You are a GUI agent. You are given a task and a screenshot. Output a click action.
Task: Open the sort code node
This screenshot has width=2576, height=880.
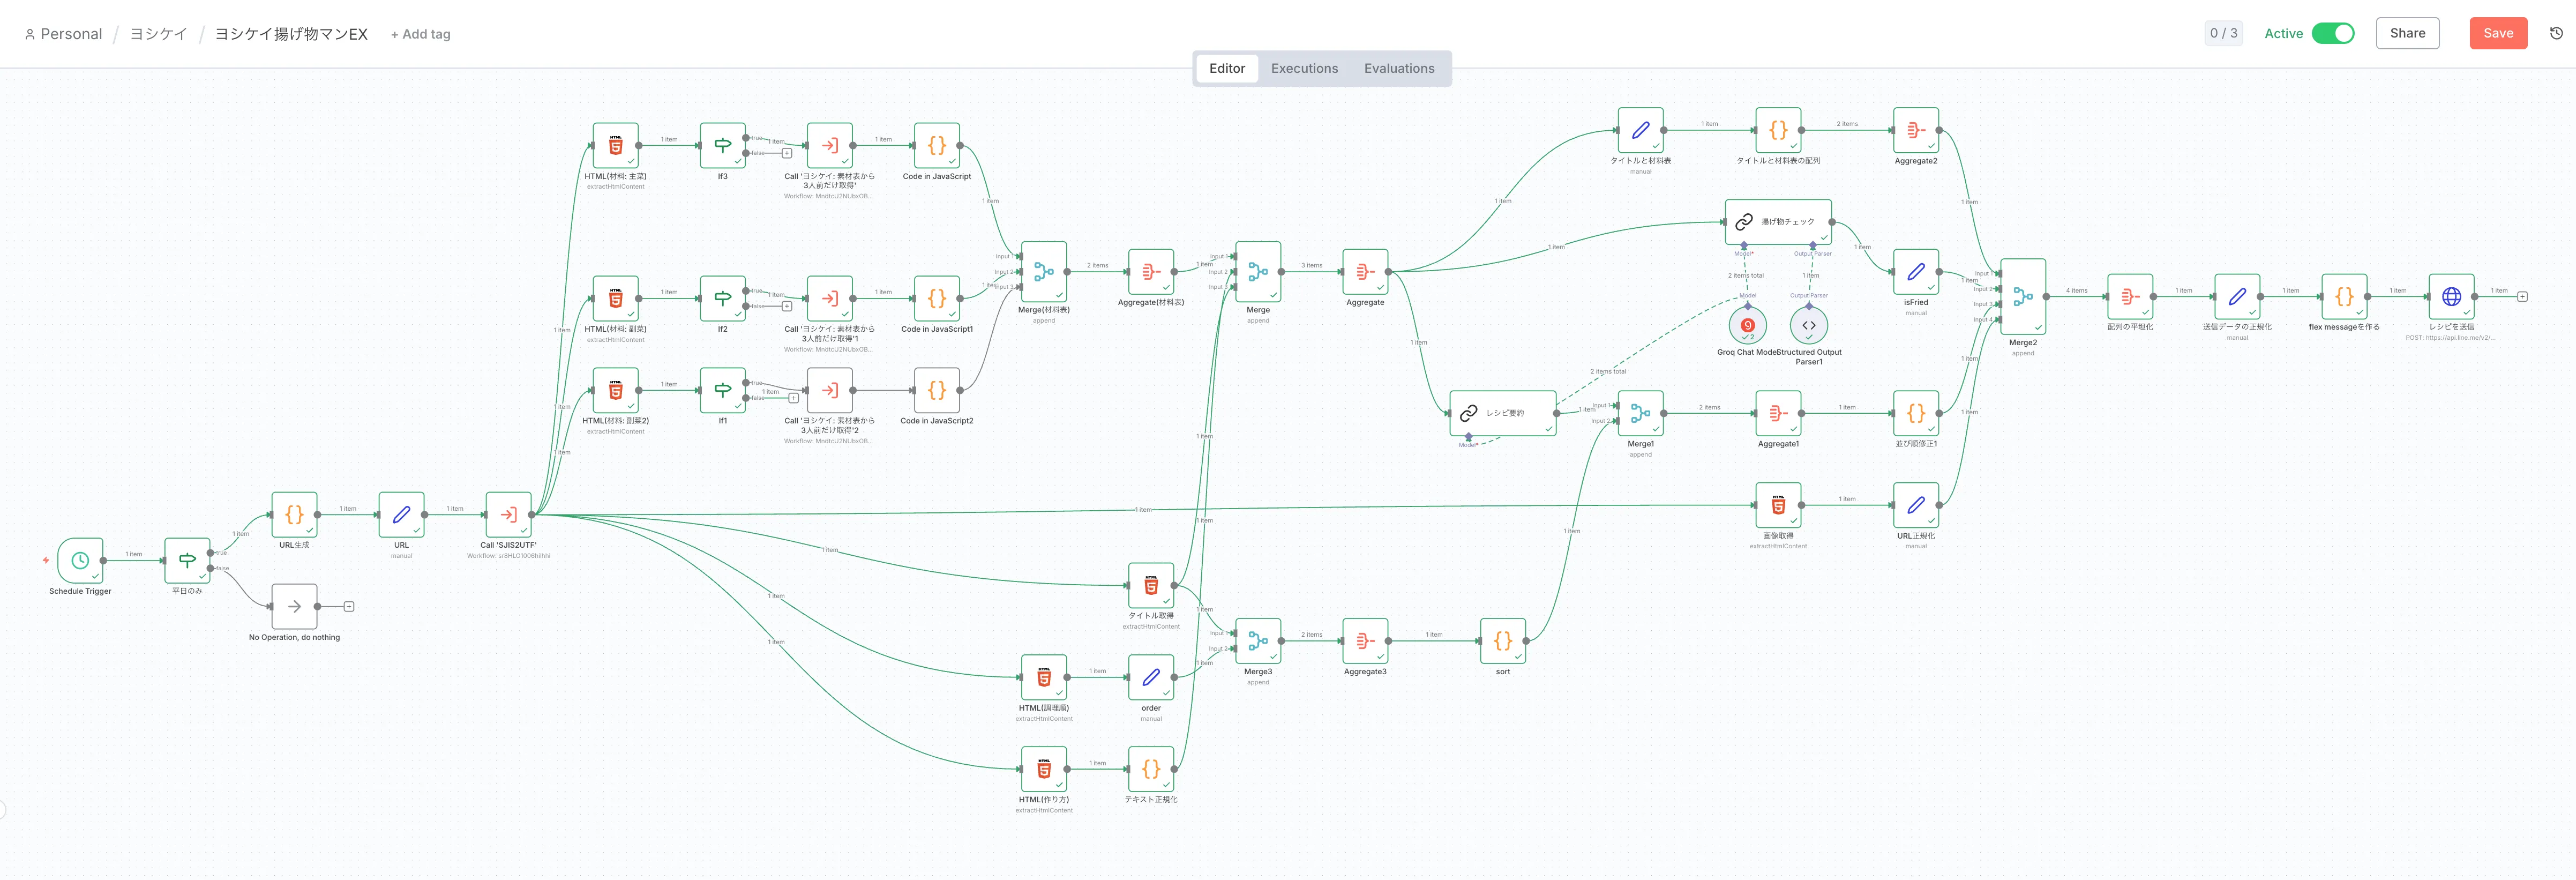[x=1502, y=641]
